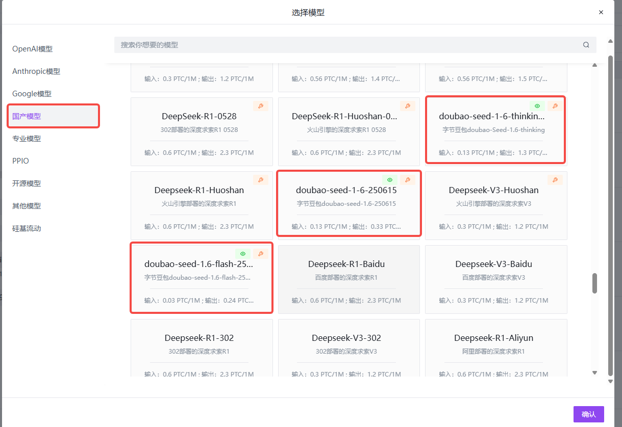Image resolution: width=622 pixels, height=427 pixels.
Task: Click wrench icon on Deepseek-V3-Huoshan card
Action: (x=555, y=180)
